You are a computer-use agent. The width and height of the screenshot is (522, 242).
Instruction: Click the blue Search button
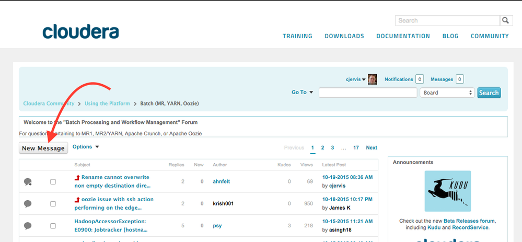tap(489, 93)
